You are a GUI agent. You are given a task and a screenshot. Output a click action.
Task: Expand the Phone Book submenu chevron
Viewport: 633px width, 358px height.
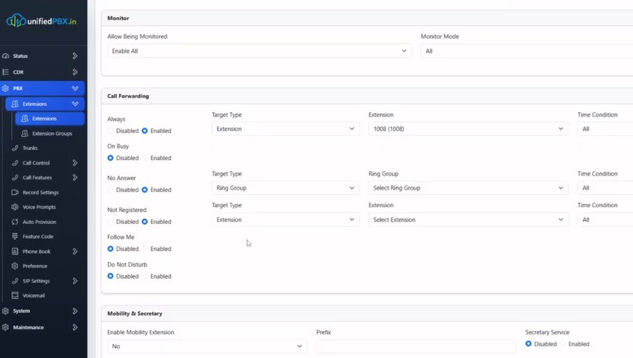(x=75, y=252)
